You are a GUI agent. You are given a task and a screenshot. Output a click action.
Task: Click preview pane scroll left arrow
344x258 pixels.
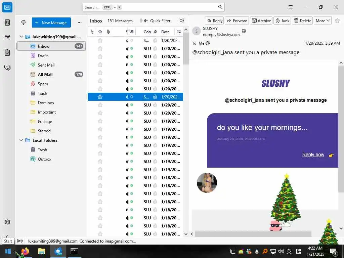(x=192, y=234)
